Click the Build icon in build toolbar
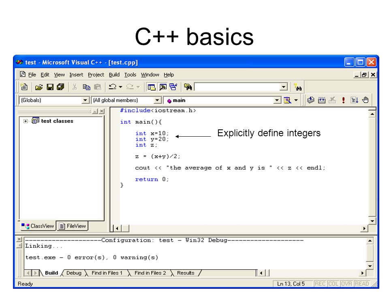389x292 pixels. 322,100
